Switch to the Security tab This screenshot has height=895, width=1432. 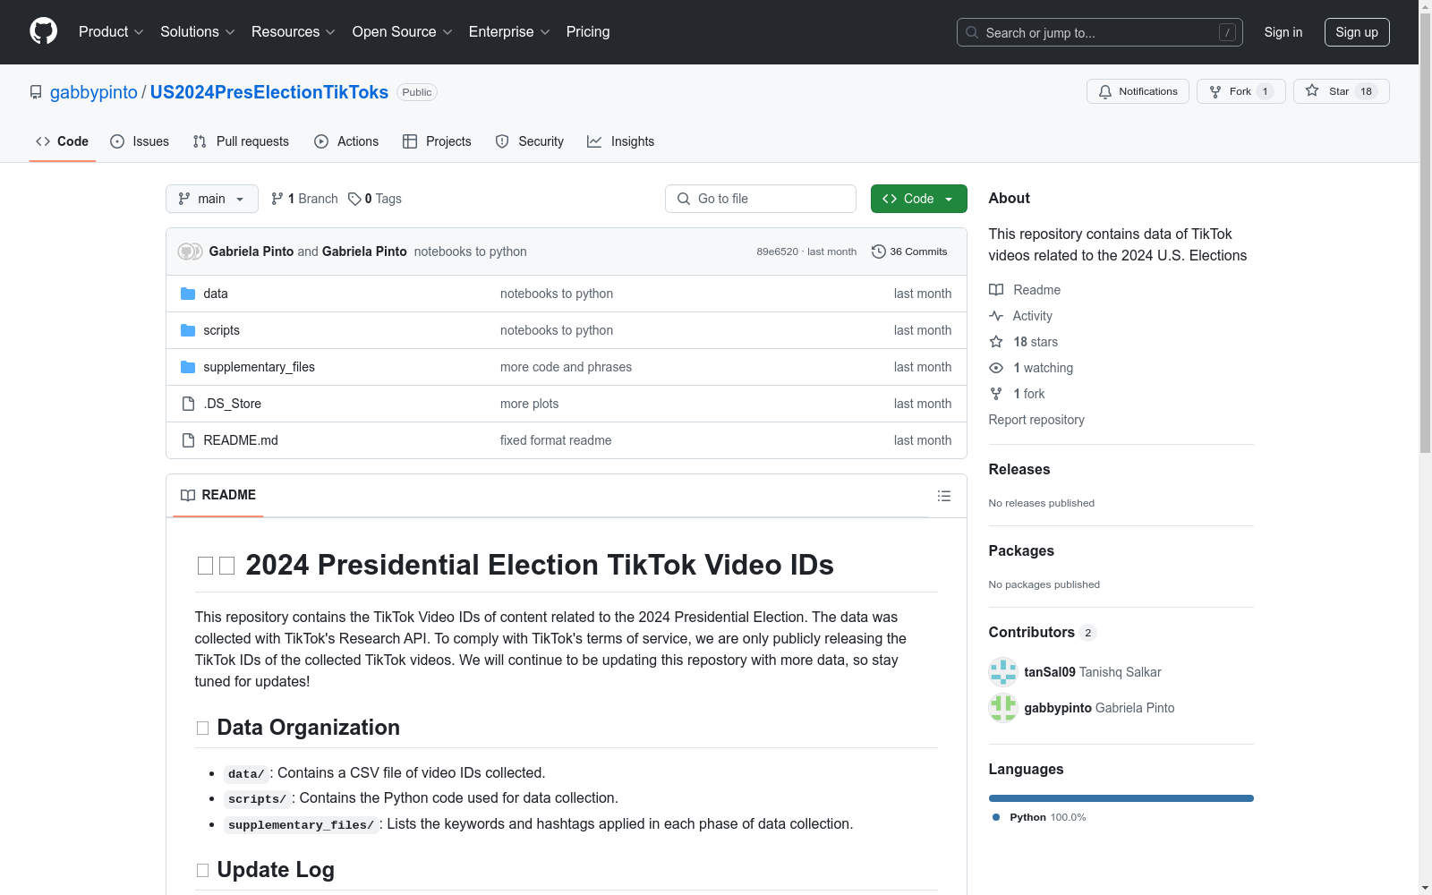tap(530, 141)
